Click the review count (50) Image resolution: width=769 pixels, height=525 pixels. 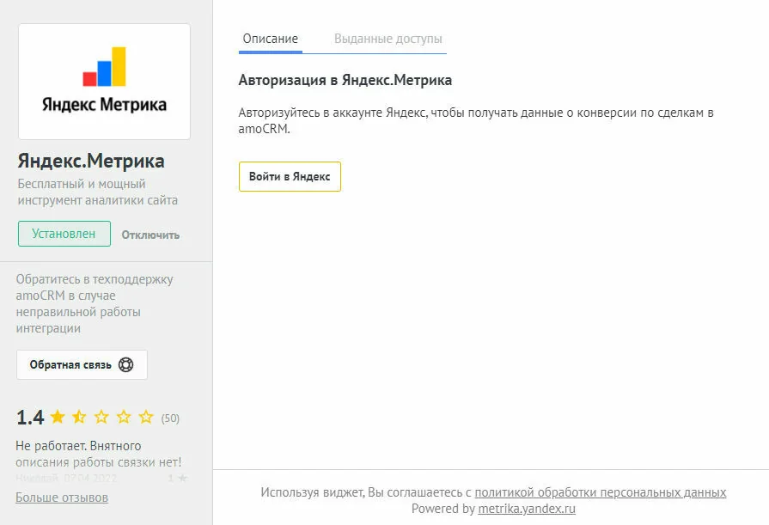click(170, 418)
